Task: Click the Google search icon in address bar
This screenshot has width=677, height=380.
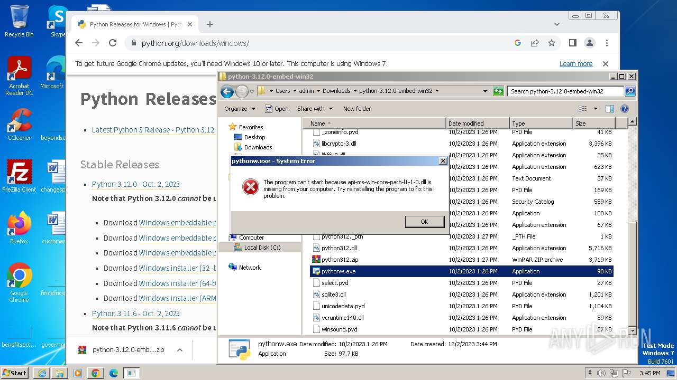Action: (x=518, y=43)
